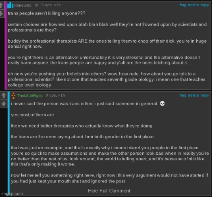Flag the Randumb. comment

(x=183, y=5)
